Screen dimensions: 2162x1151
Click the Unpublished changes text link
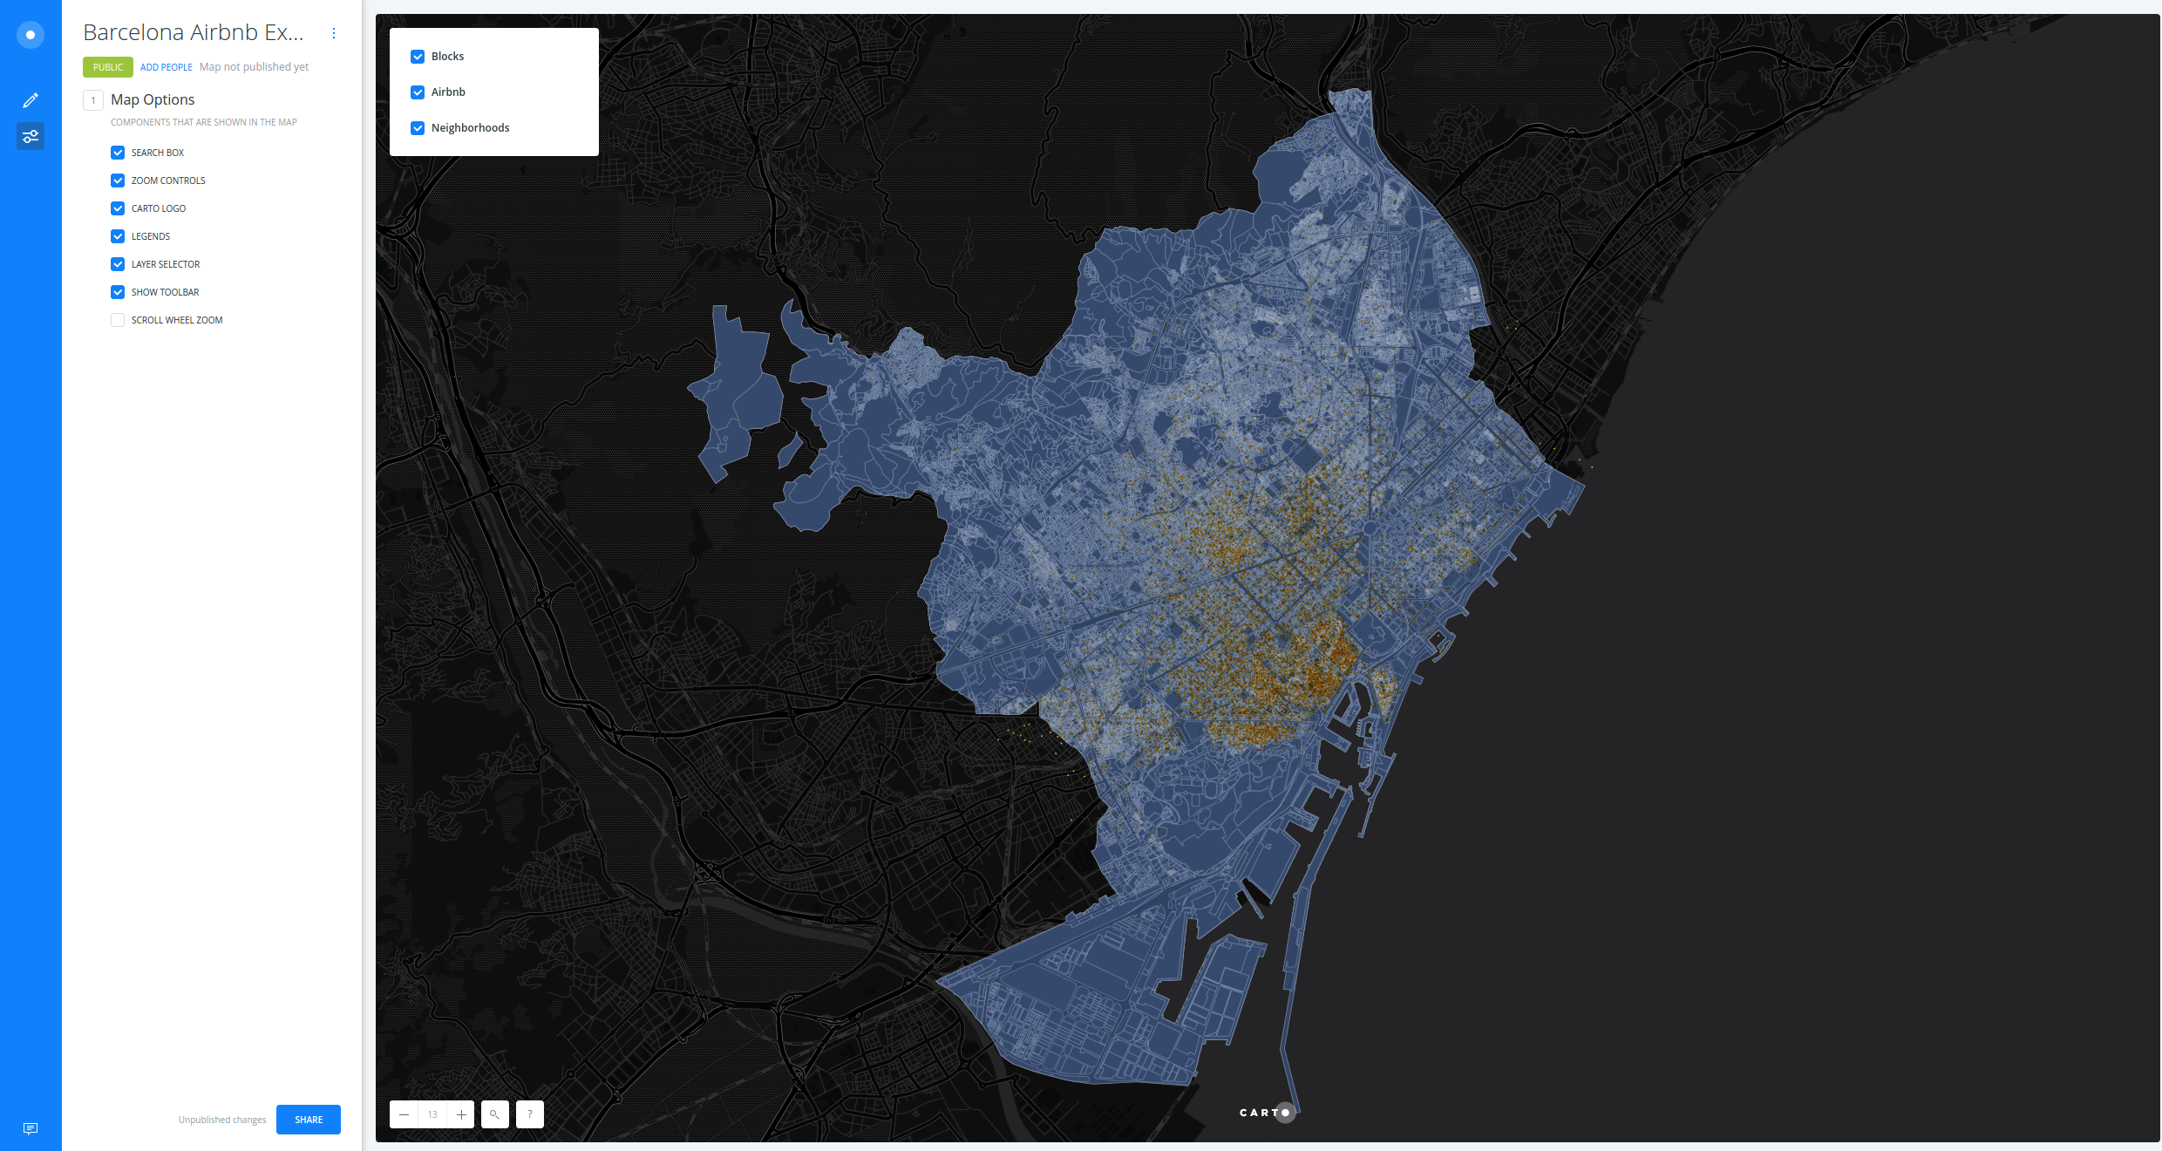[x=223, y=1118]
